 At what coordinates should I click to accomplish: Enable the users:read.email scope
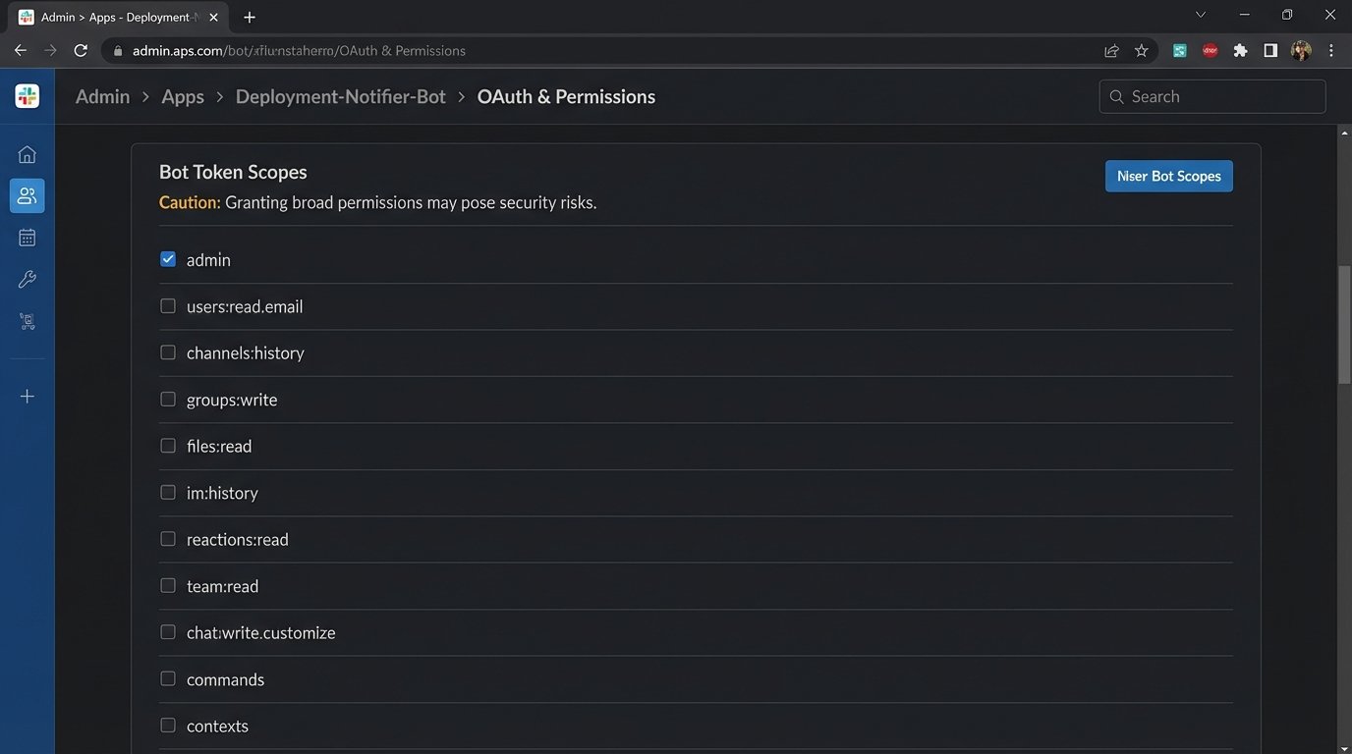click(168, 305)
